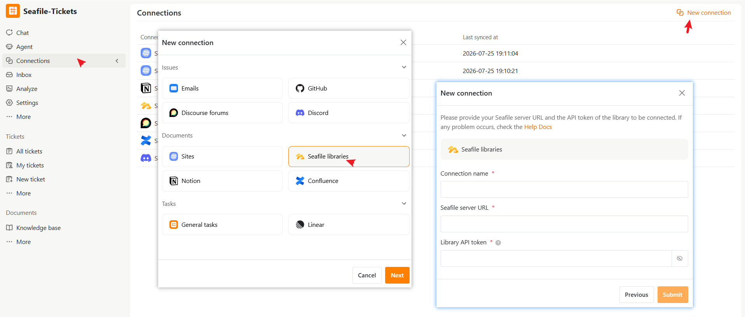Select the GitHub connection type
The height and width of the screenshot is (317, 745).
pyautogui.click(x=349, y=88)
